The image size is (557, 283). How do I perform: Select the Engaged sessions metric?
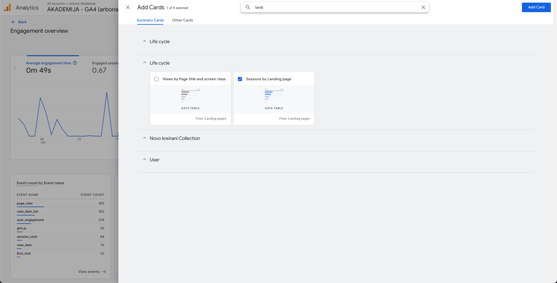(105, 63)
